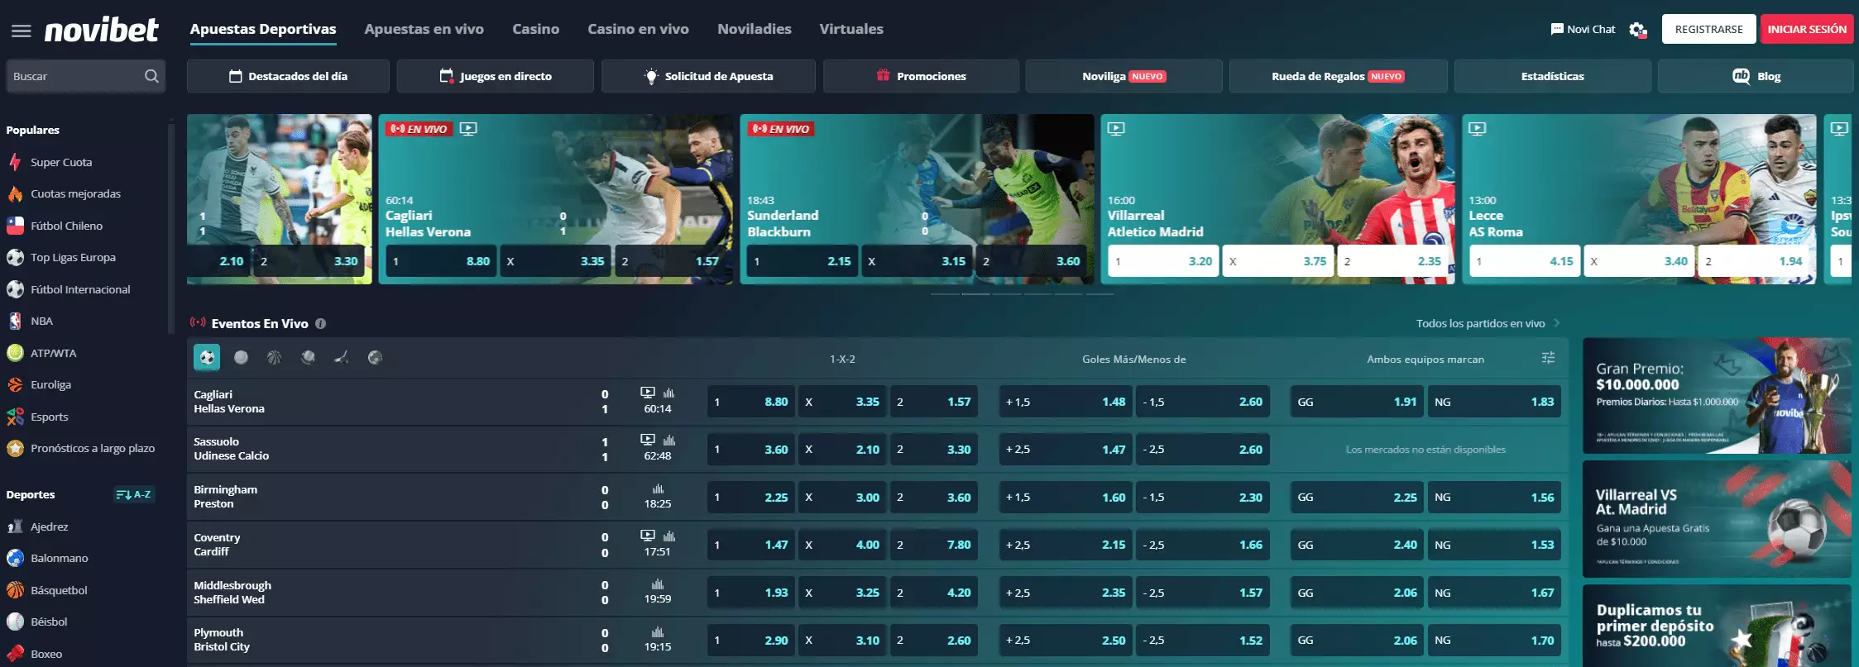Image resolution: width=1859 pixels, height=667 pixels.
Task: Select Coventry GG odds 2.40
Action: [x=1357, y=545]
